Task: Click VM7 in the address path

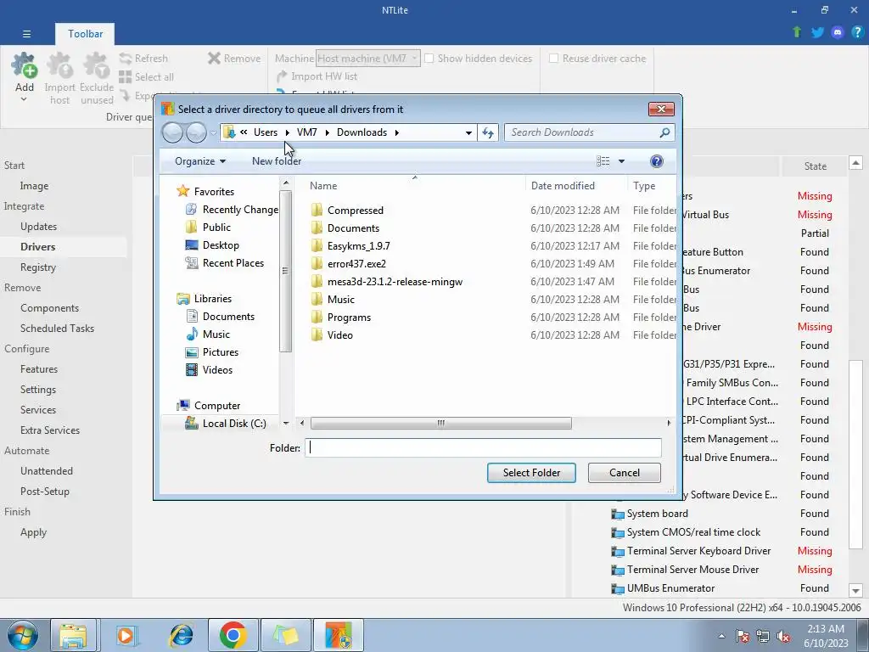Action: click(x=306, y=132)
